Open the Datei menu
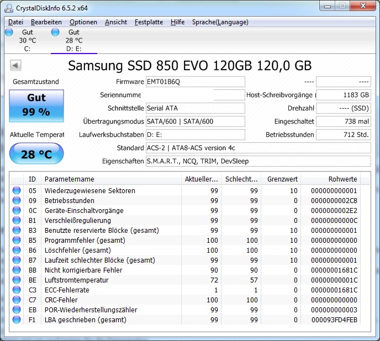Image resolution: width=380 pixels, height=341 pixels. (16, 22)
